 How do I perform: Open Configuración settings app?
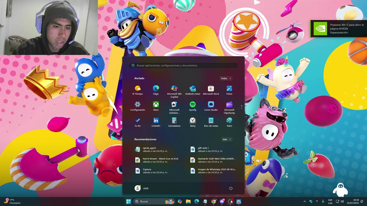pos(137,106)
